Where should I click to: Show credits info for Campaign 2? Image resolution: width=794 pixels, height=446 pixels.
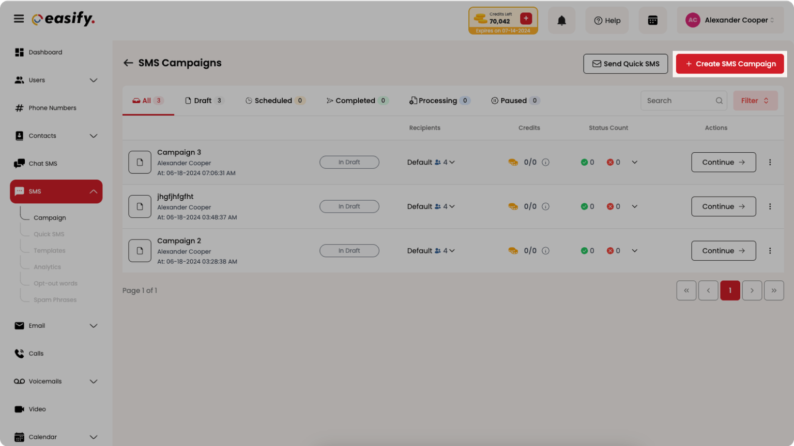click(x=545, y=251)
